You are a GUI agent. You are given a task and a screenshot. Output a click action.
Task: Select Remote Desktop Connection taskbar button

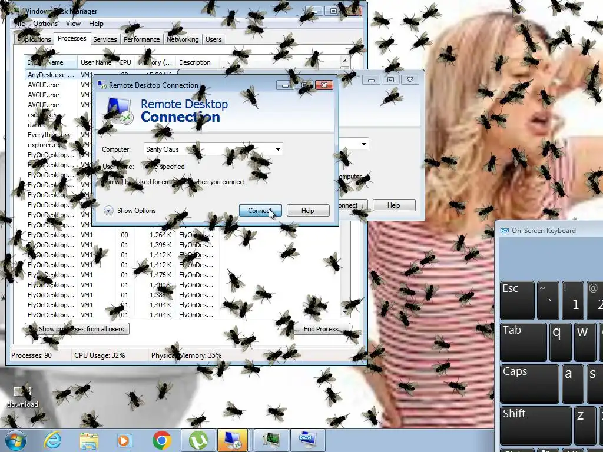233,440
